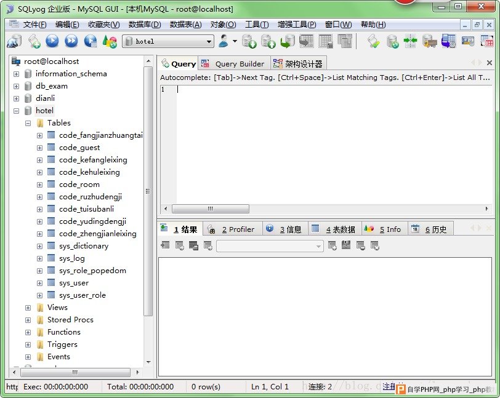The width and height of the screenshot is (500, 398).
Task: Collapse the Tables folder
Action: 28,123
